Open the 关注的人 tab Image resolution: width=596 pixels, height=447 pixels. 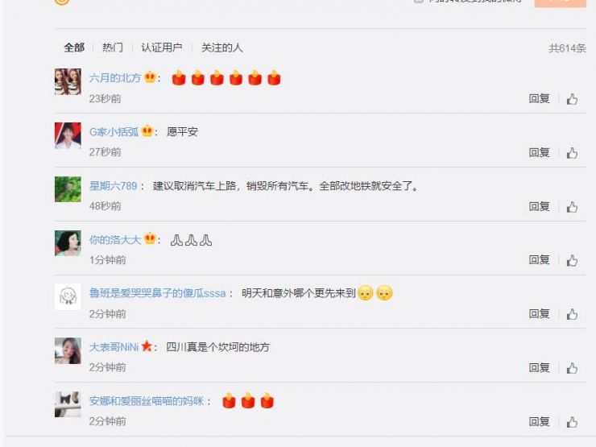[x=221, y=48]
